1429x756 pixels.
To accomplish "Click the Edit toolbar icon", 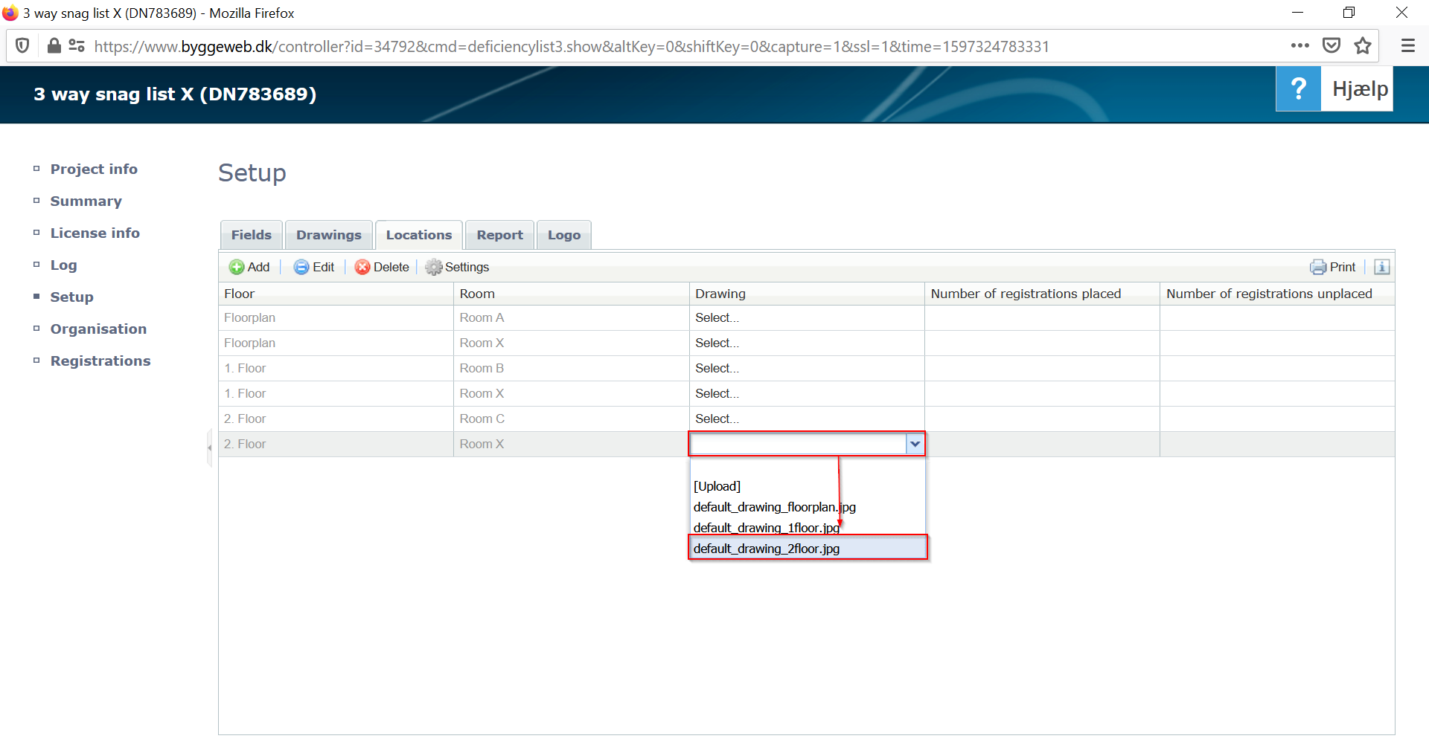I will click(301, 267).
